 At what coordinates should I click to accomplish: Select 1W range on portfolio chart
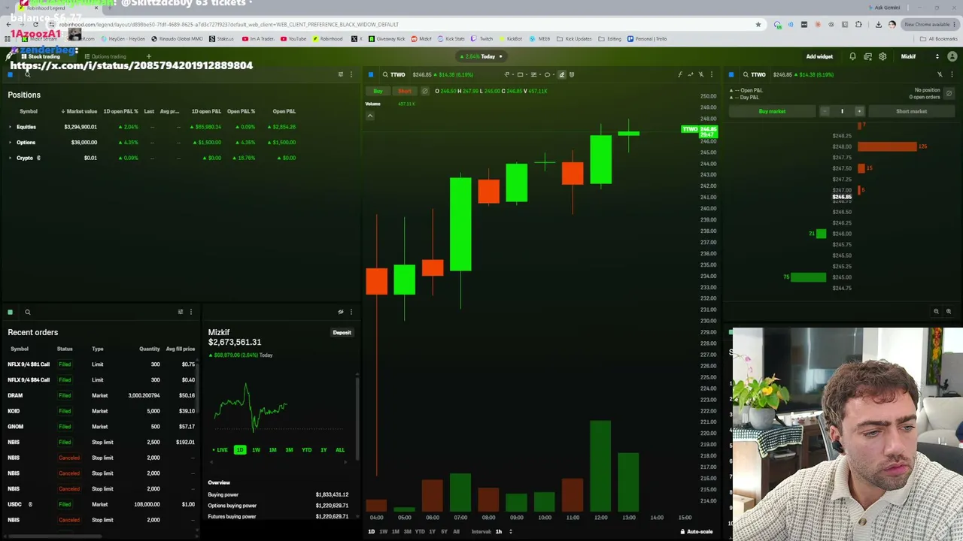256,450
